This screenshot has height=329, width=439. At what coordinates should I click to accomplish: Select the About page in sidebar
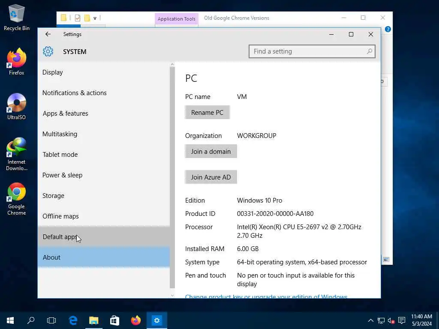(104, 257)
